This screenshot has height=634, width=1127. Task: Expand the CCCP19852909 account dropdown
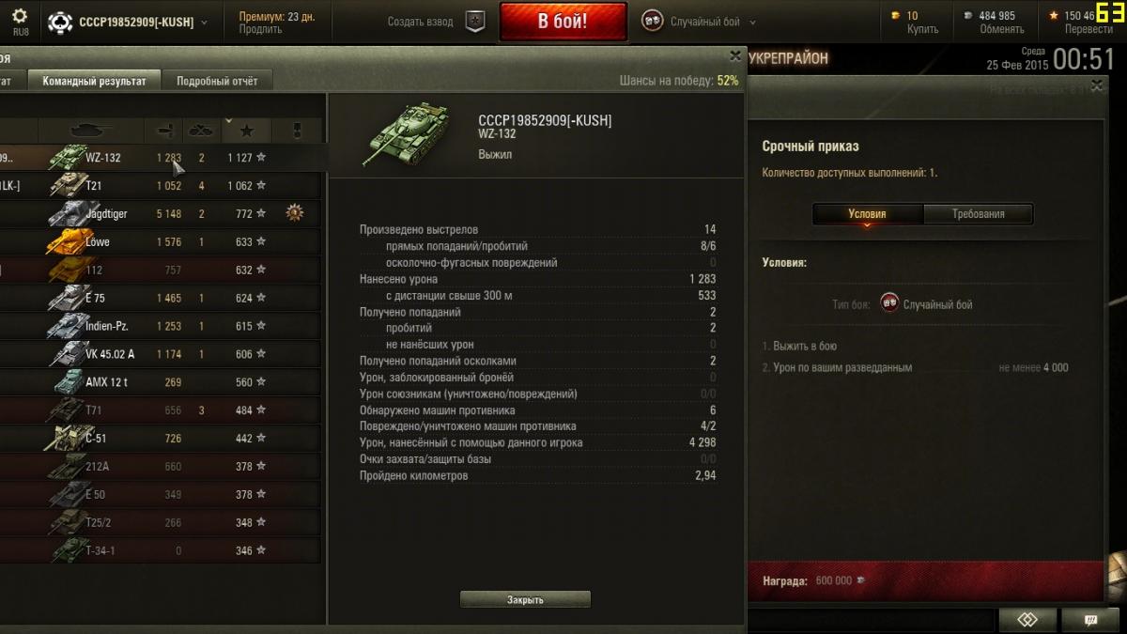(x=128, y=22)
